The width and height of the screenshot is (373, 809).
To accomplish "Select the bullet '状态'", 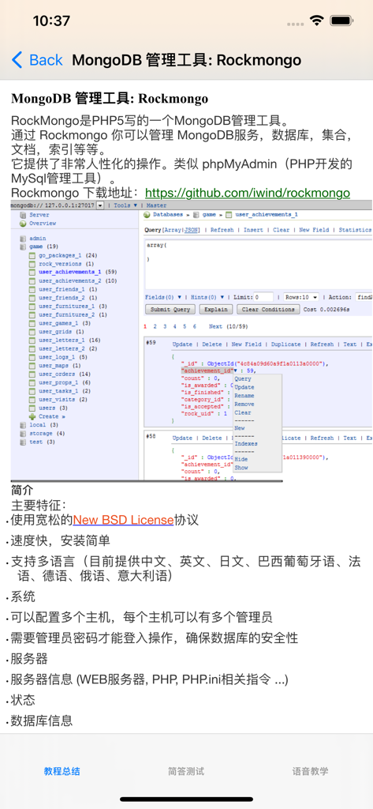I will pos(23,700).
